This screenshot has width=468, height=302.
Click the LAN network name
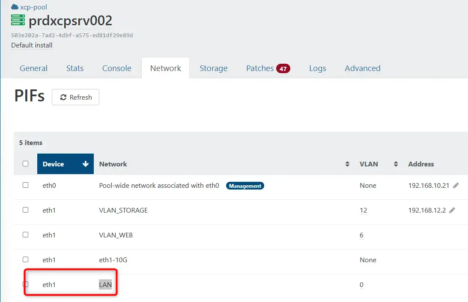[105, 284]
